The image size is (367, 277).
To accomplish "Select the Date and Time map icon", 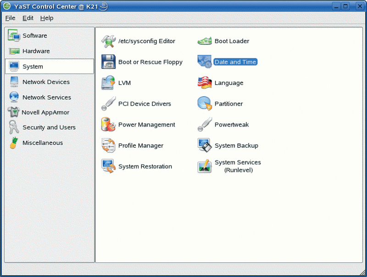I will [x=205, y=61].
